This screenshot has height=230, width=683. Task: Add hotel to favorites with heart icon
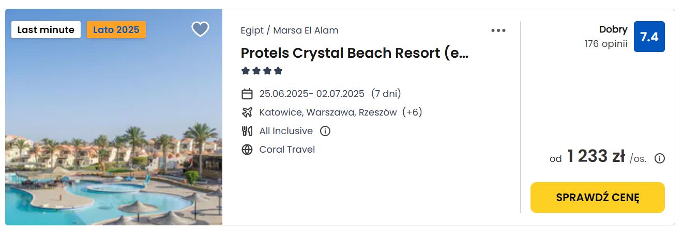coord(200,29)
